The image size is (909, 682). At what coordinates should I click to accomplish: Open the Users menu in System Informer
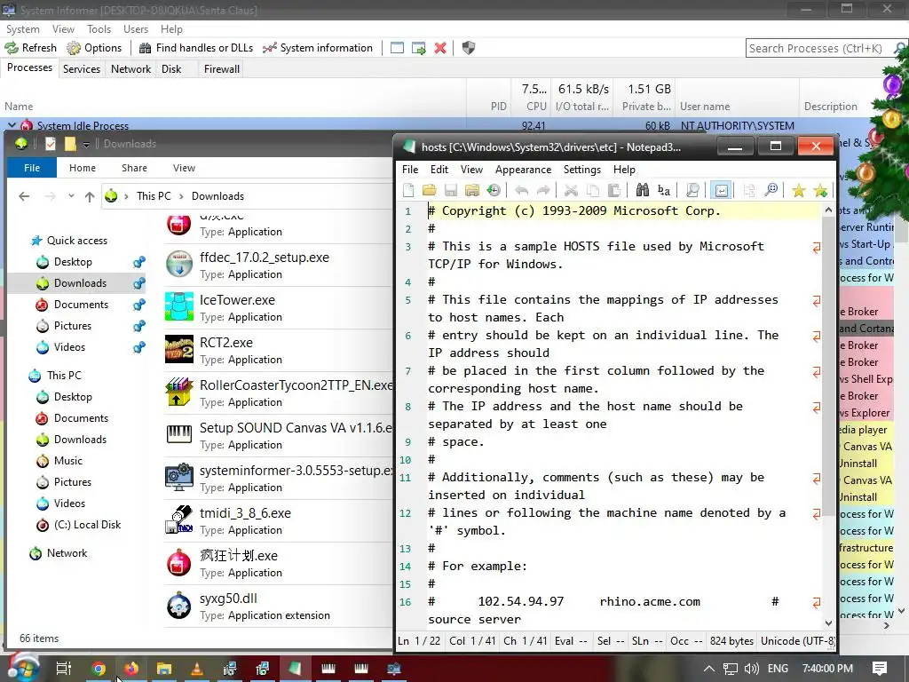click(x=136, y=29)
